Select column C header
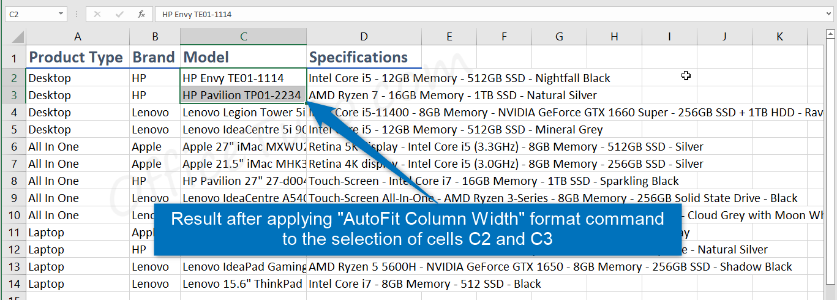 [243, 37]
